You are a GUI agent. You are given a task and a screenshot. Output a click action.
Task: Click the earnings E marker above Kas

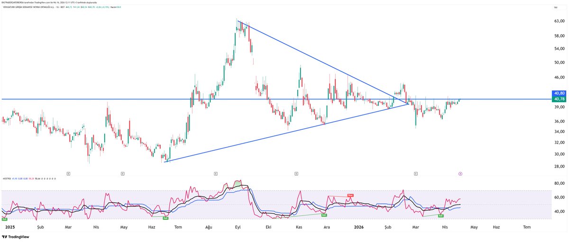(x=296, y=174)
